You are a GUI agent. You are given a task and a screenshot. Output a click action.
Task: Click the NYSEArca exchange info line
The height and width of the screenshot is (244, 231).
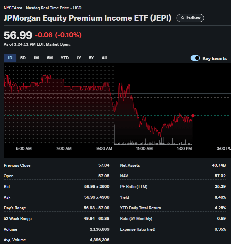42,8
